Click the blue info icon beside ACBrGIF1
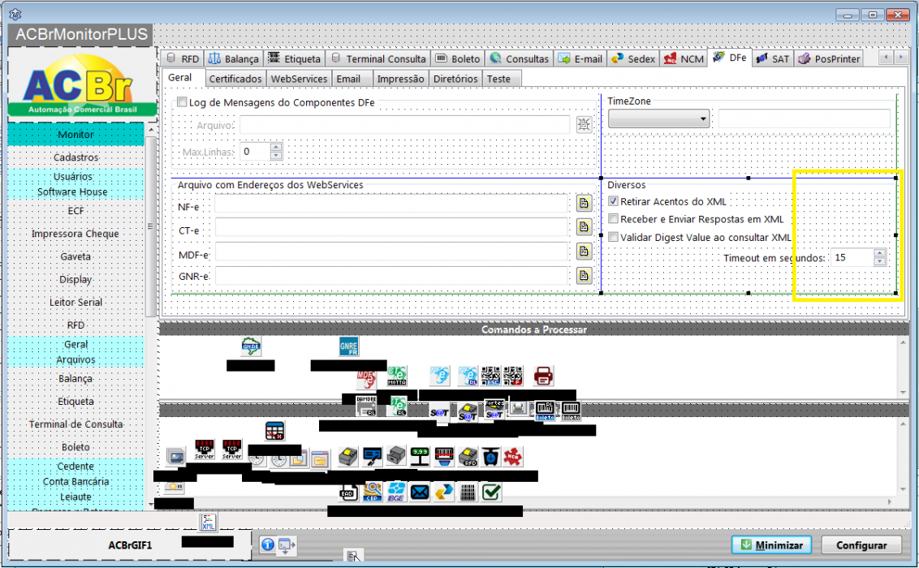Image resolution: width=919 pixels, height=568 pixels. [x=268, y=544]
